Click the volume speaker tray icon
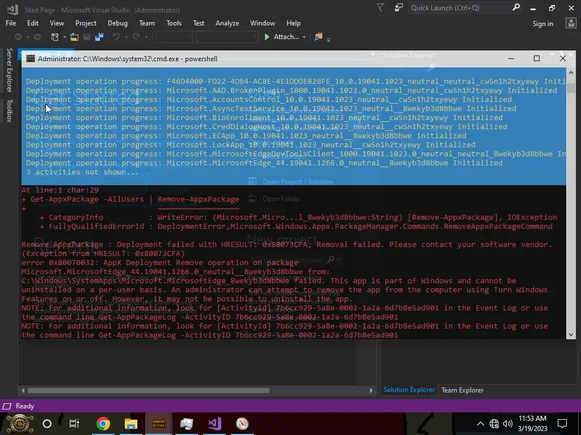Image resolution: width=581 pixels, height=435 pixels. click(508, 424)
